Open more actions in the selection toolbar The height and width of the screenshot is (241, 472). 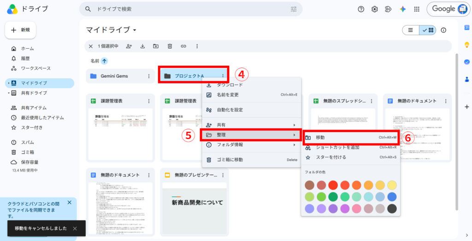197,46
